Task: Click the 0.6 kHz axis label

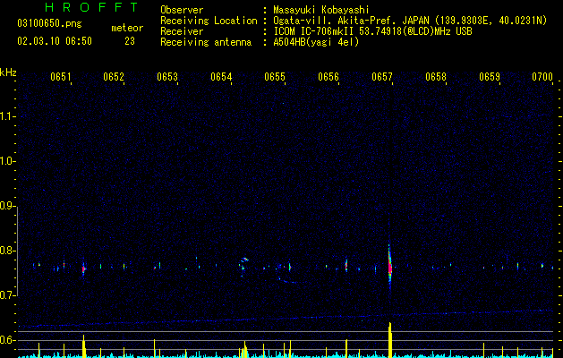Action: [6, 340]
